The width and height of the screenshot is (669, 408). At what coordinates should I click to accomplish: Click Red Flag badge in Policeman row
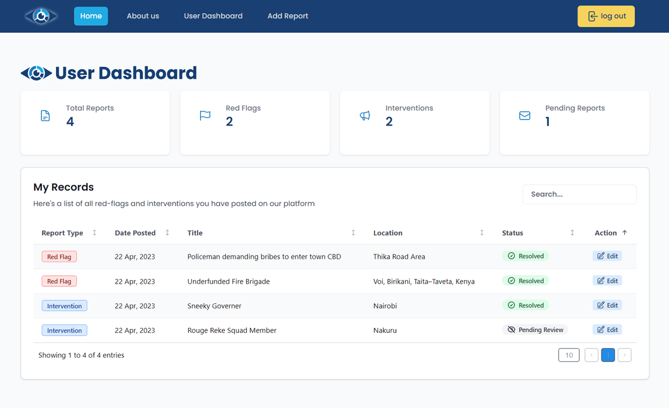(59, 256)
